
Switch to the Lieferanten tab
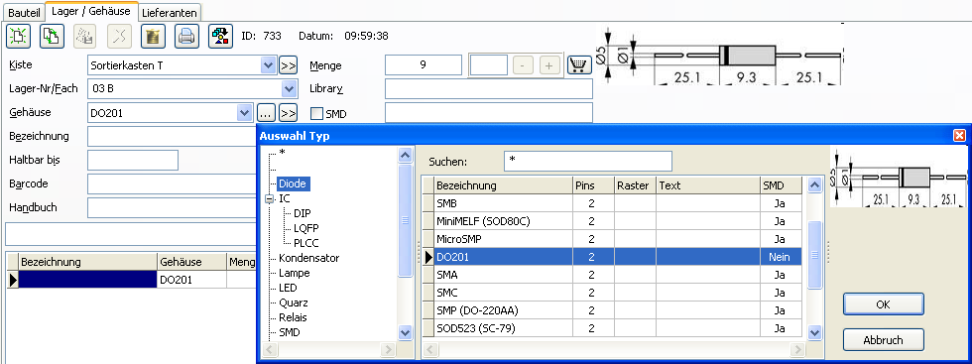(170, 12)
